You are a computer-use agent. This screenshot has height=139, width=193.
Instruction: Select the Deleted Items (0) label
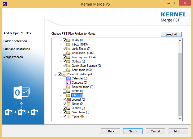83,87
